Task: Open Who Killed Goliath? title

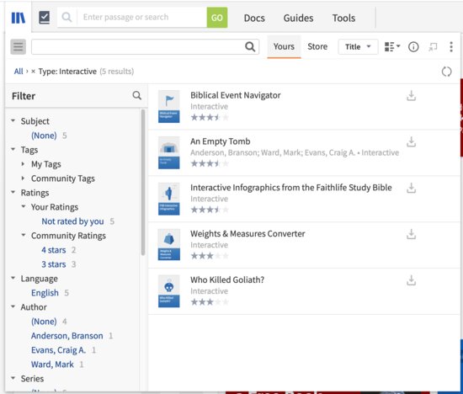Action: 227,280
